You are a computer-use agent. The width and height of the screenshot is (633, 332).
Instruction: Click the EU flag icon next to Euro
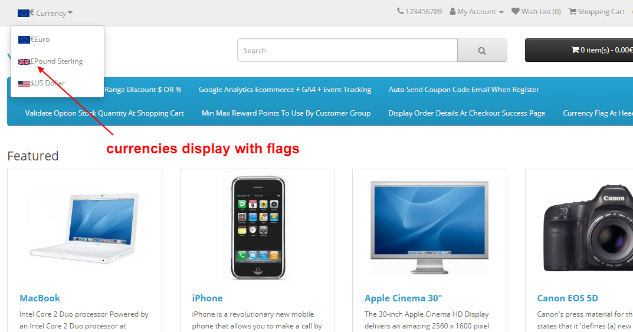pos(24,40)
